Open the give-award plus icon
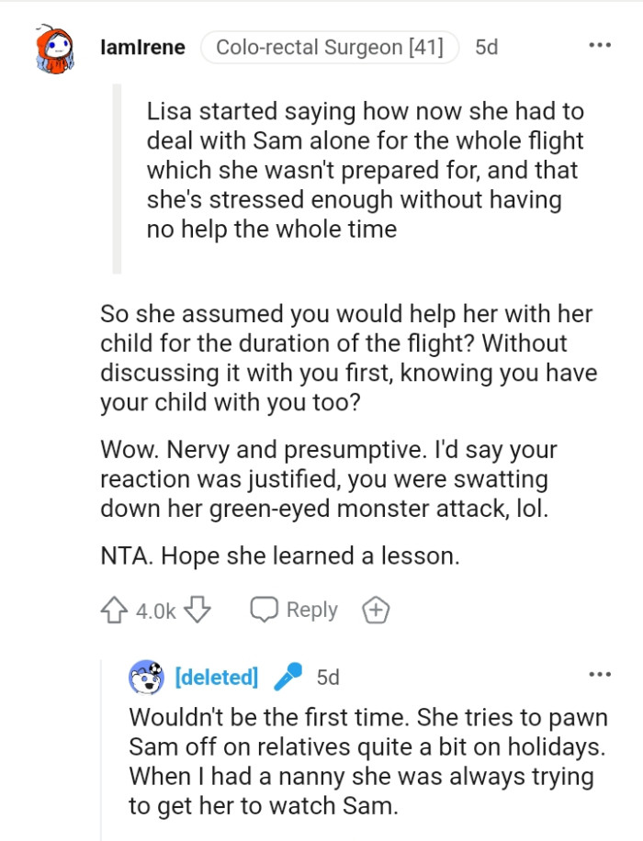 pyautogui.click(x=375, y=609)
